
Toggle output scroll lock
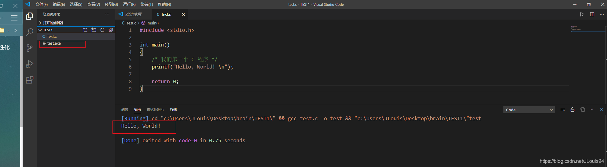coord(572,109)
